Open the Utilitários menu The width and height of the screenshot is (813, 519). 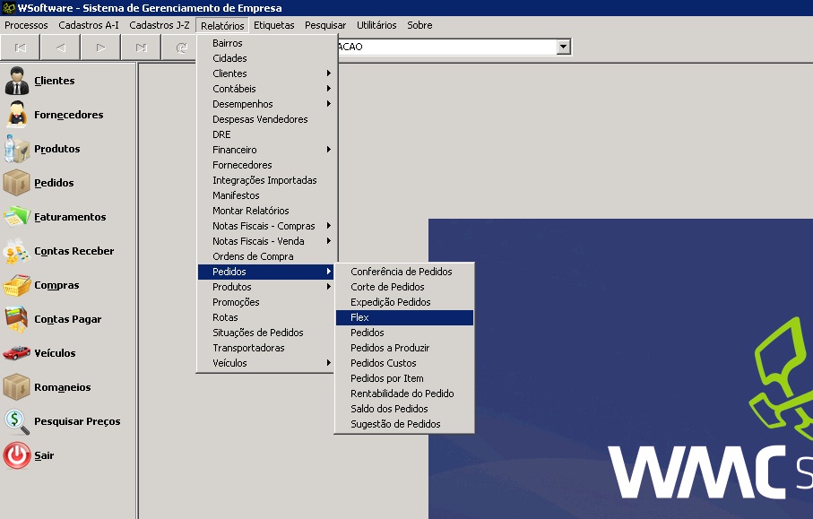[x=376, y=25]
